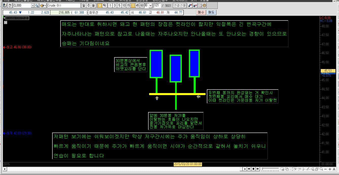Open the interval value dropdown arrow
Image resolution: width=339 pixels, height=175 pixels.
151,6
